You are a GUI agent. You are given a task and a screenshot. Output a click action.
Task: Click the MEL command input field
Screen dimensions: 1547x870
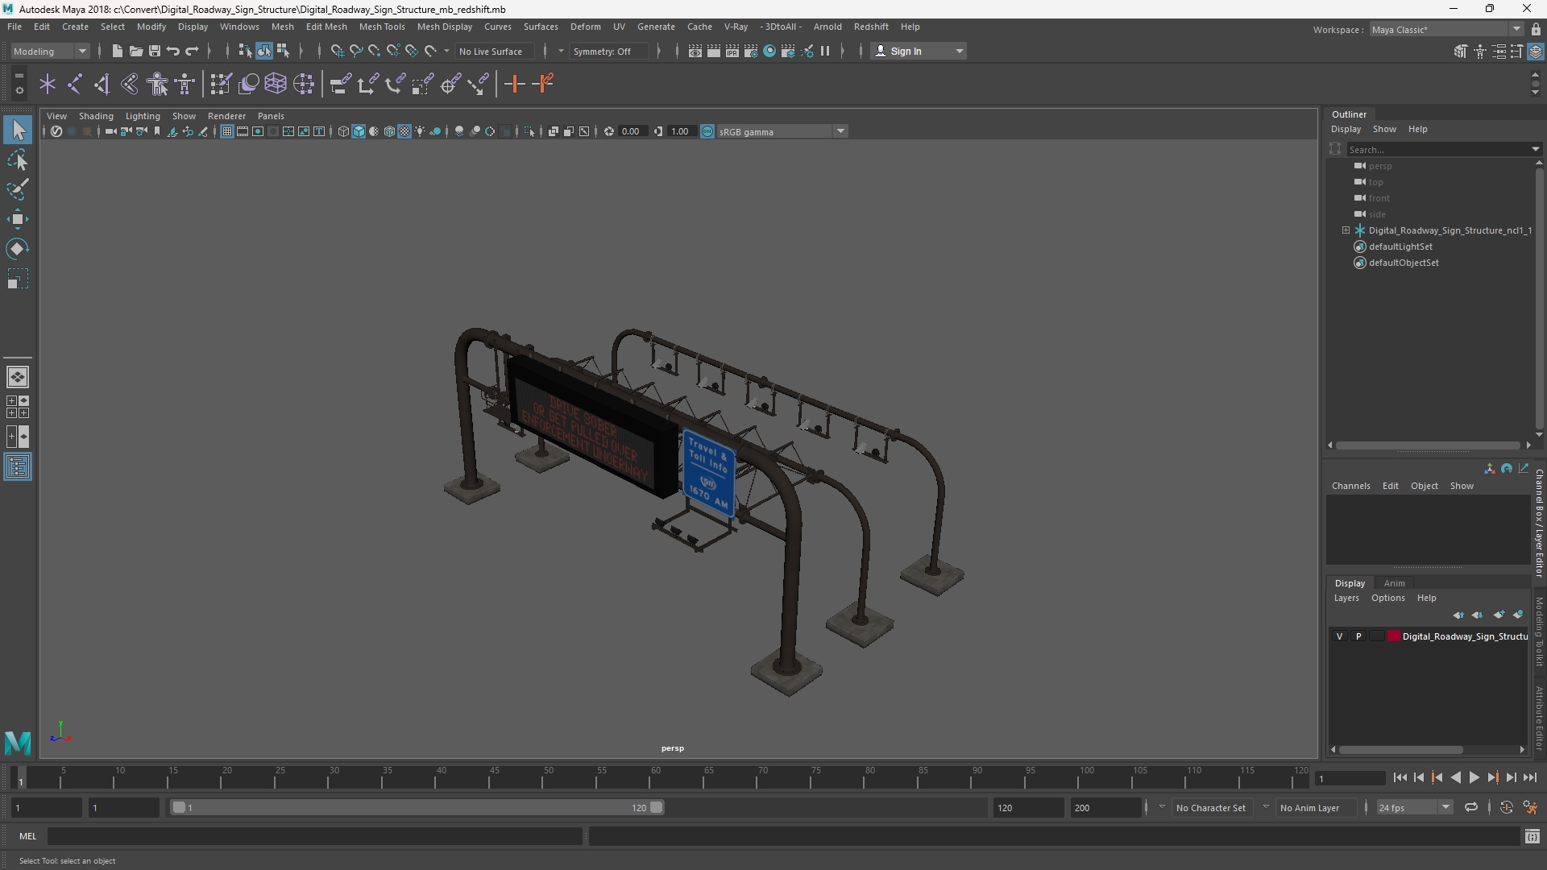[x=314, y=836]
